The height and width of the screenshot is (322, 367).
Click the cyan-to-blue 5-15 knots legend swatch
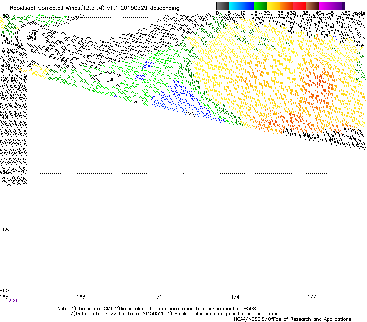pyautogui.click(x=242, y=6)
